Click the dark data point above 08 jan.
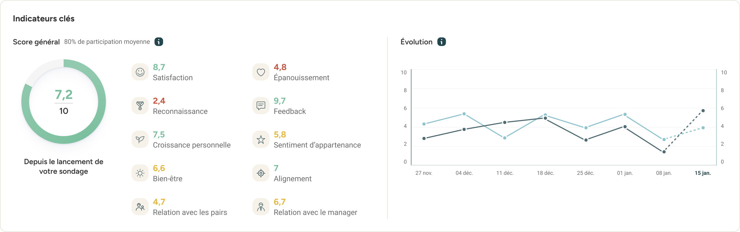The width and height of the screenshot is (740, 232). [664, 152]
